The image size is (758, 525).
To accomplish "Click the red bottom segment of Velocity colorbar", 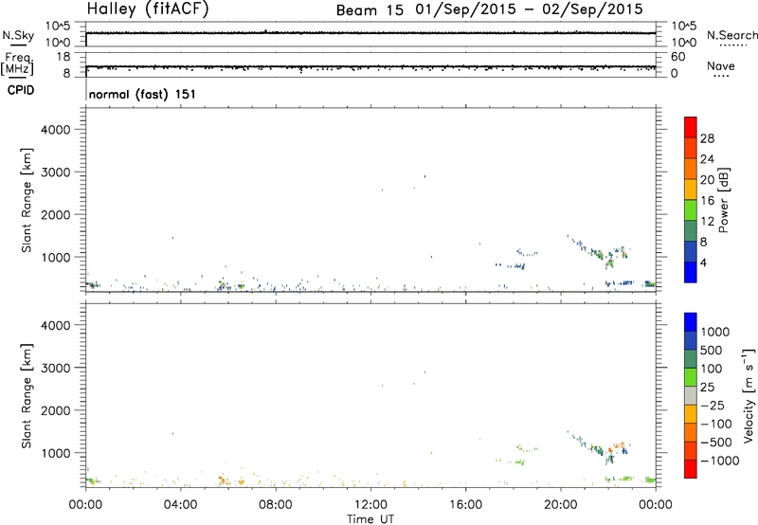I will tap(691, 469).
